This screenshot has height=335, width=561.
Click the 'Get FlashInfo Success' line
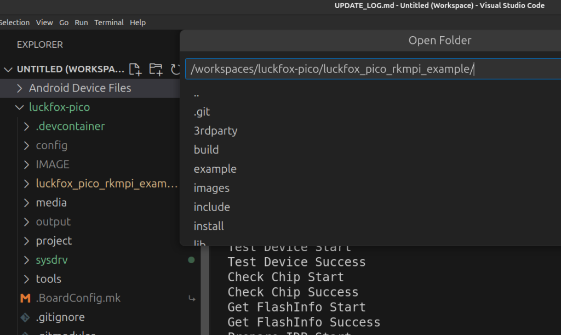(x=304, y=322)
